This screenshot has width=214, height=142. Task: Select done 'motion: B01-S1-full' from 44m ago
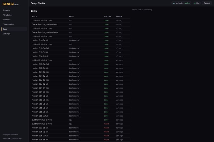click(80, 116)
